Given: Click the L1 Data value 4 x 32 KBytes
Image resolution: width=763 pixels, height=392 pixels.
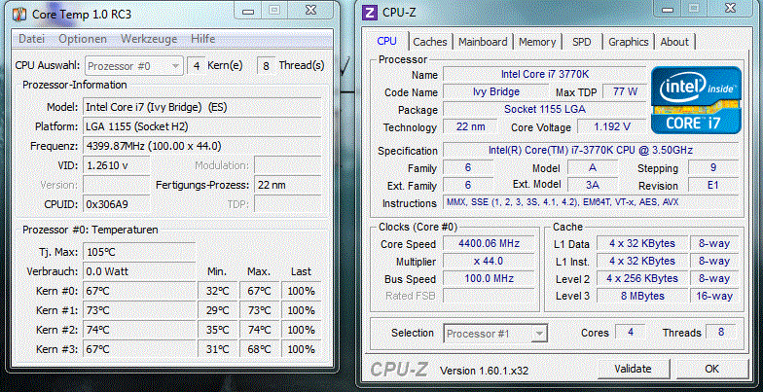Looking at the screenshot, I should [642, 243].
